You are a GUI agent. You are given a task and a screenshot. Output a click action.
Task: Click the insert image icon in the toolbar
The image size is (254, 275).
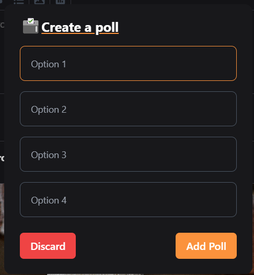[39, 2]
